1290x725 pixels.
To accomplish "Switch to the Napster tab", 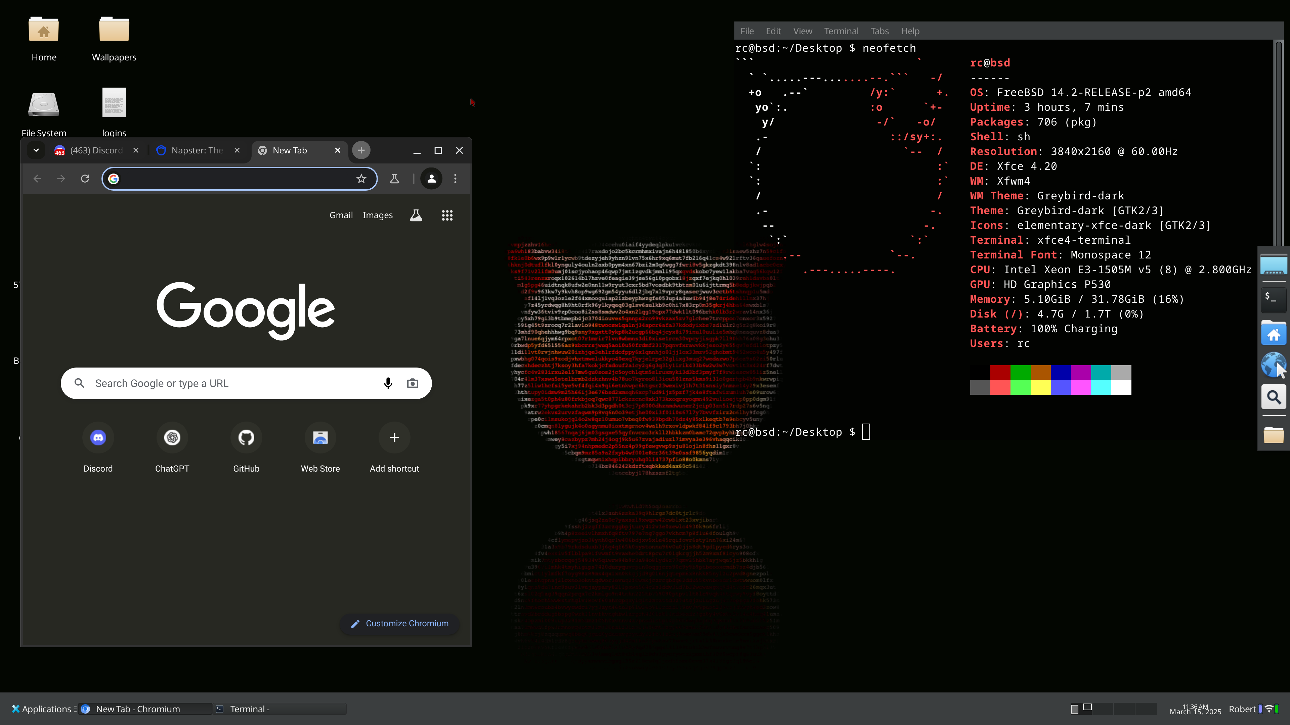I will 197,150.
